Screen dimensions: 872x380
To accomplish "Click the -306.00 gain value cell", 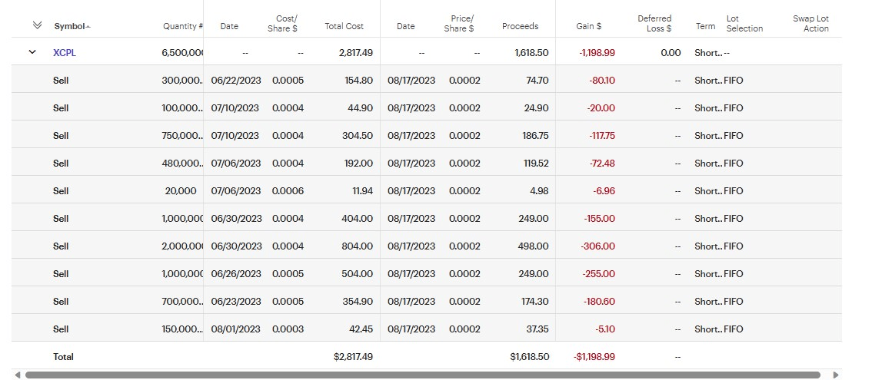I will click(597, 246).
